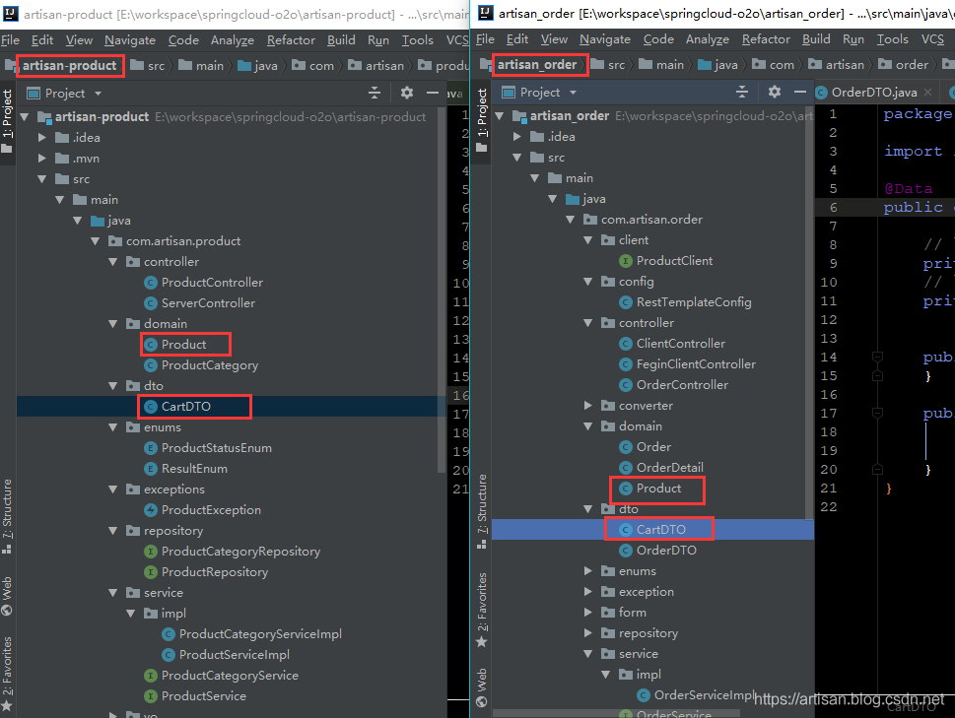Open Structure tool window in artisan_order window
The width and height of the screenshot is (955, 718).
coord(482,503)
